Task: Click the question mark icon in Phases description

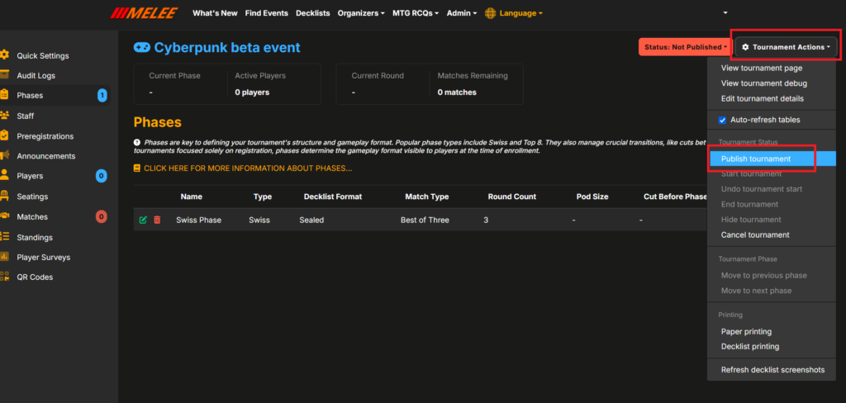Action: click(137, 142)
